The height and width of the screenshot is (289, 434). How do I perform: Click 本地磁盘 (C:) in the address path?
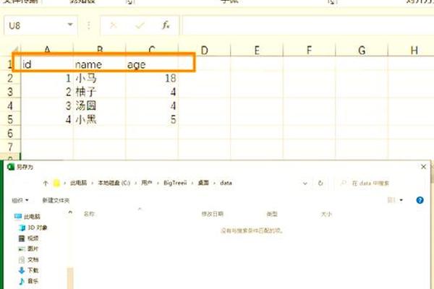pos(114,183)
